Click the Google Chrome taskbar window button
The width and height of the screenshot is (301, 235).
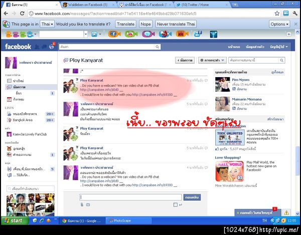point(82,221)
